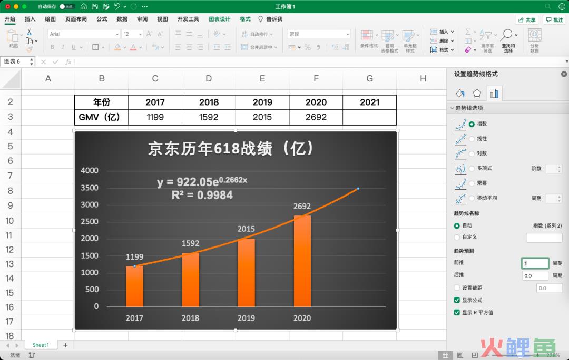This screenshot has width=569, height=360.
Task: Open the 数据 ribbon tab
Action: click(122, 19)
